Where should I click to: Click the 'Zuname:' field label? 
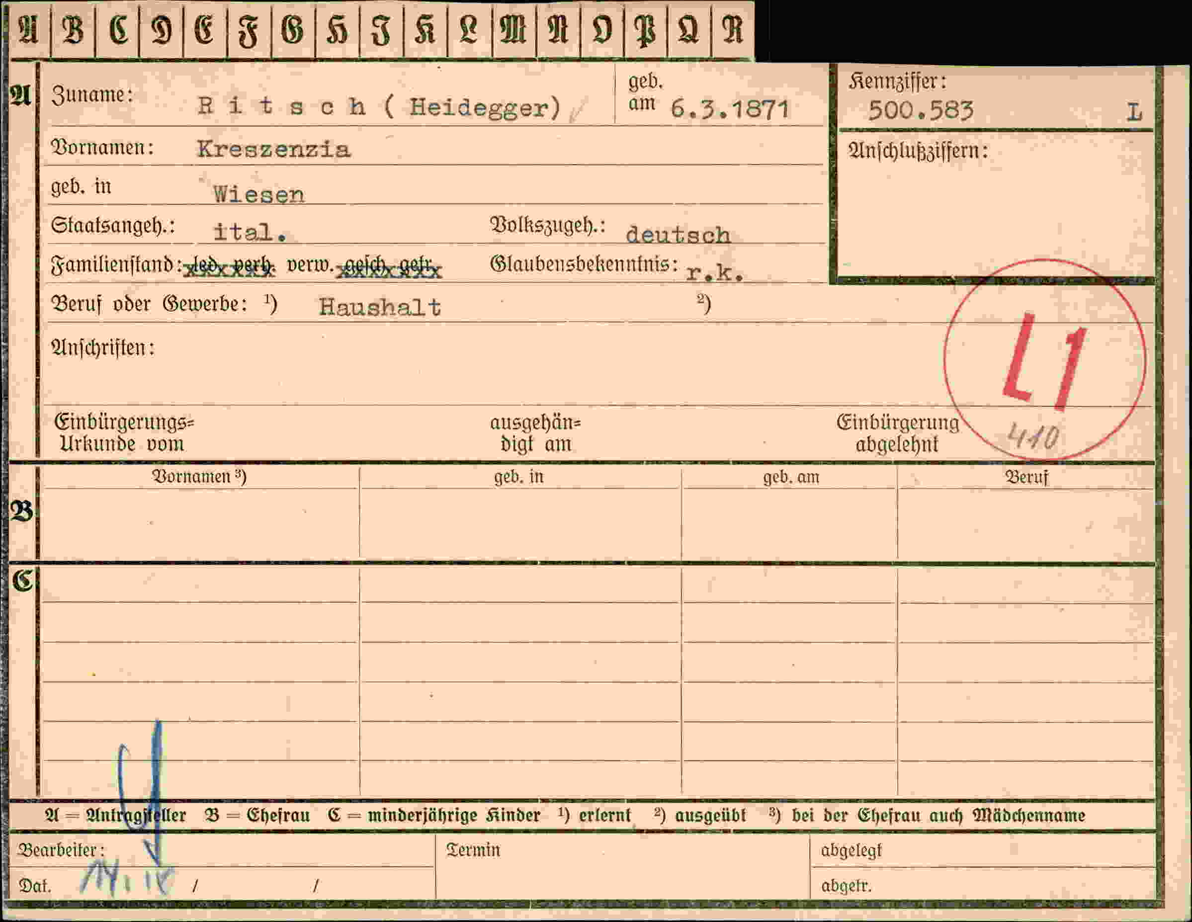[x=92, y=95]
